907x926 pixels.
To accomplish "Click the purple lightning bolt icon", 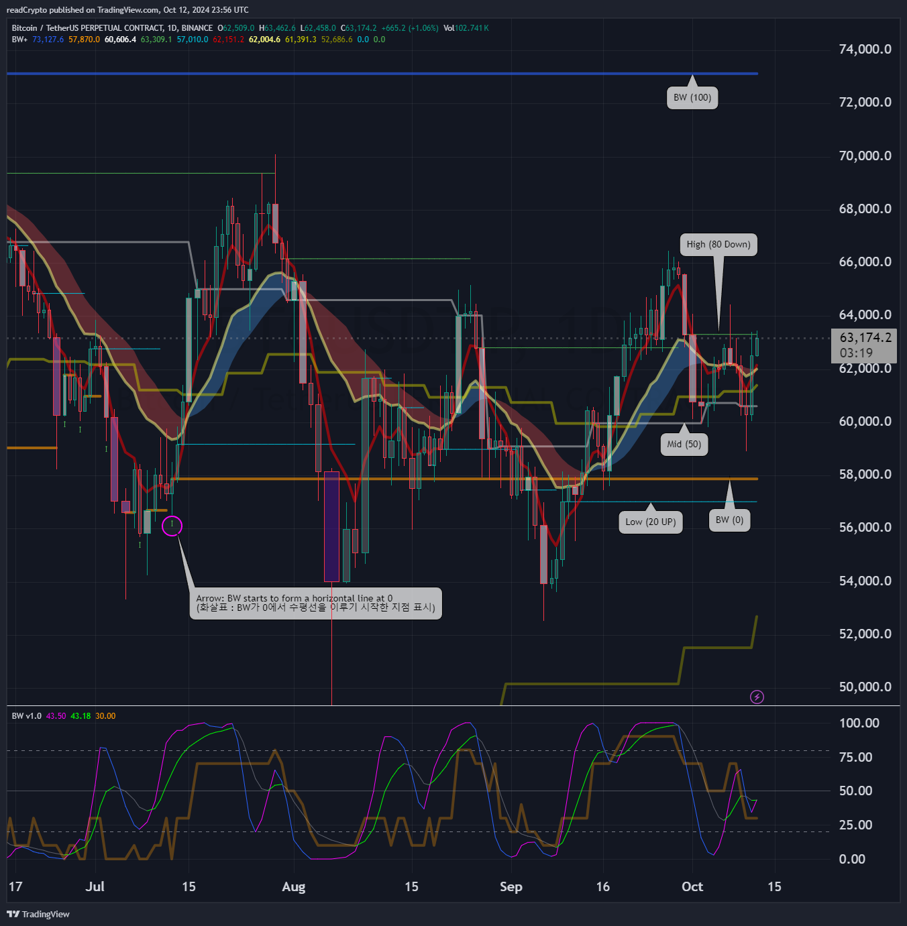I will 757,697.
